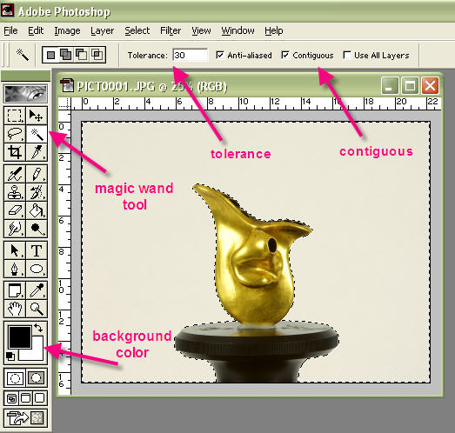The height and width of the screenshot is (433, 455).
Task: Toggle the Anti-aliased checkbox
Action: (x=220, y=55)
